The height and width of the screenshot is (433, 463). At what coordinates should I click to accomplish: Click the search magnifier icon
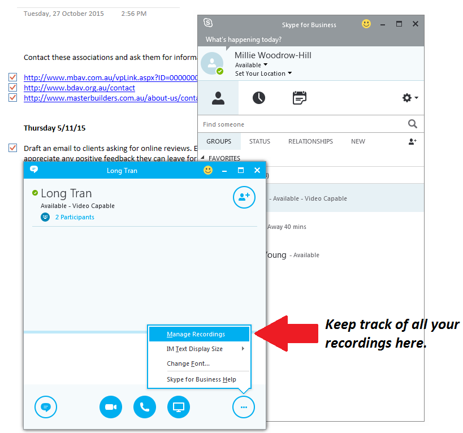pyautogui.click(x=413, y=124)
